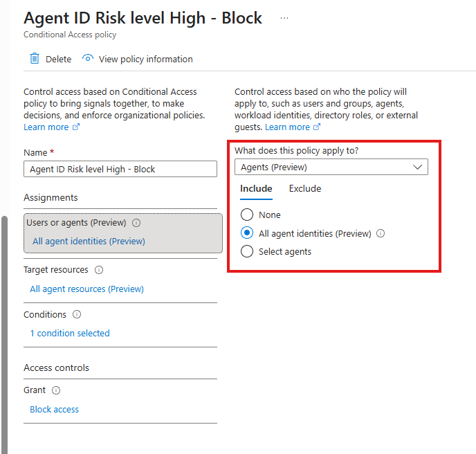Choose the Select agents radio option
The image size is (476, 454).
pos(247,252)
